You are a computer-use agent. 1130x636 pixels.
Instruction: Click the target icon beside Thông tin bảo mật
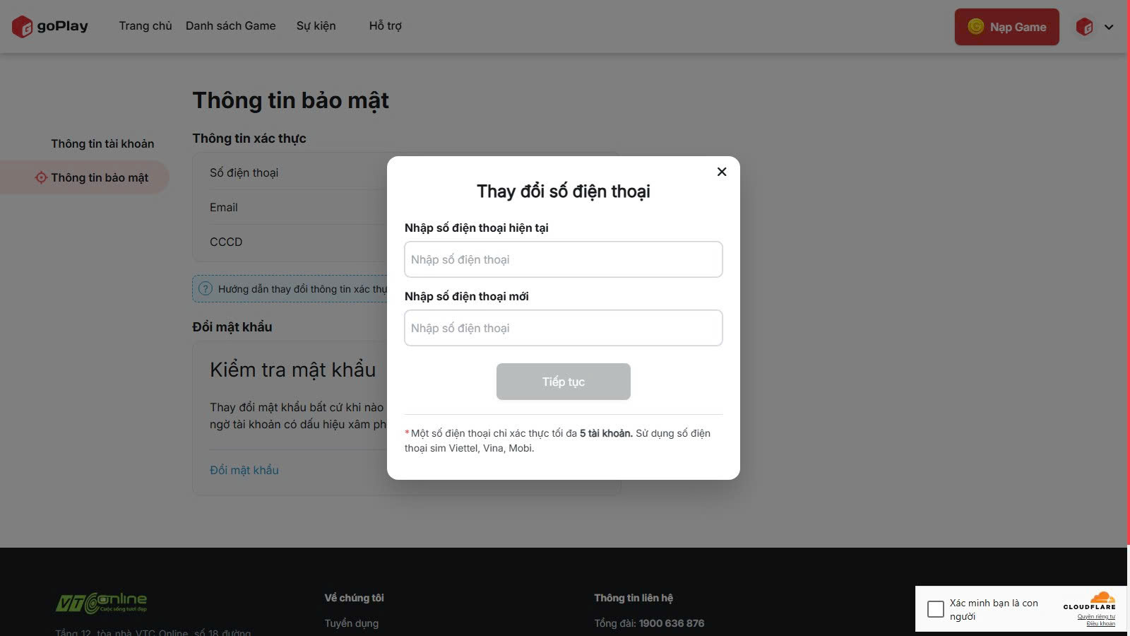coord(41,177)
